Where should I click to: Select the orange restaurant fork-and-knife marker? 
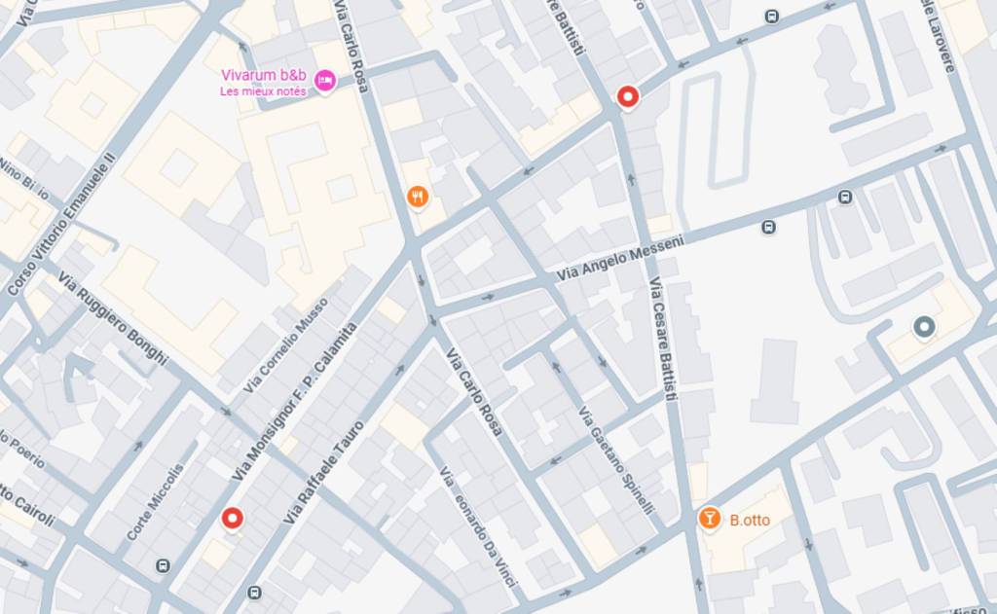417,197
